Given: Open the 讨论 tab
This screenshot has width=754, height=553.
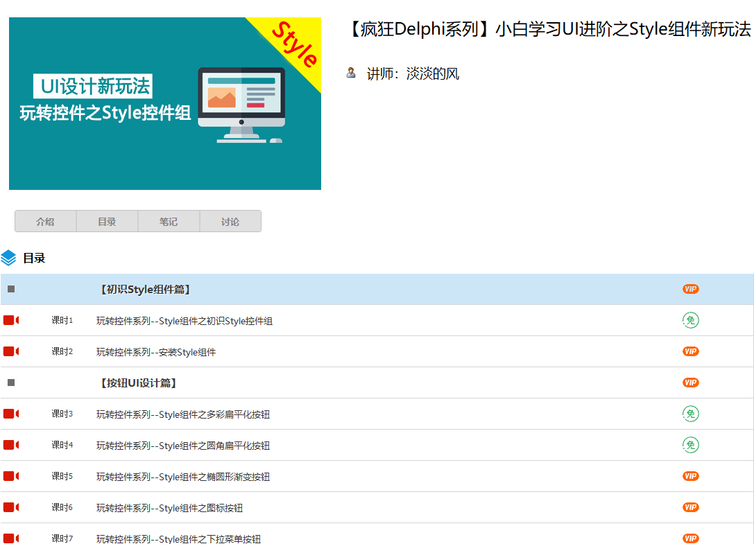Looking at the screenshot, I should click(230, 221).
